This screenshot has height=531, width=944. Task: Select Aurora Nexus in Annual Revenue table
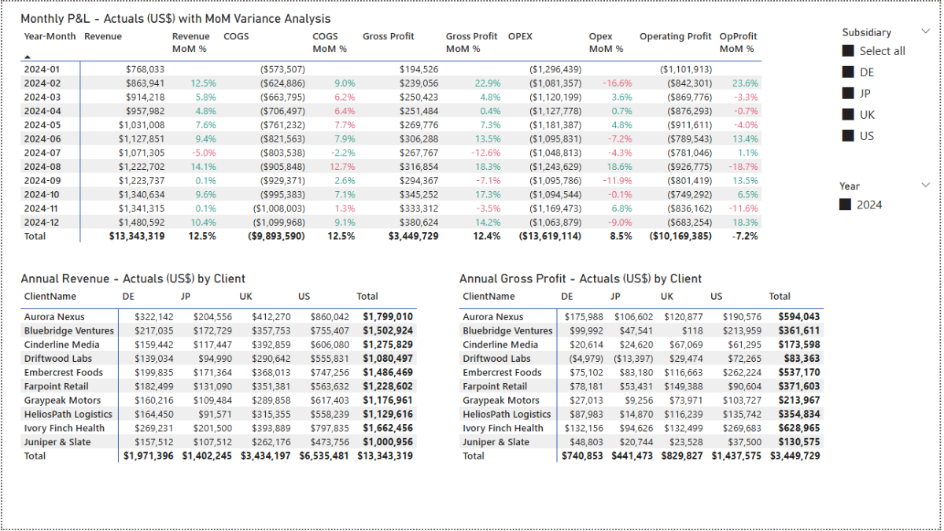53,317
